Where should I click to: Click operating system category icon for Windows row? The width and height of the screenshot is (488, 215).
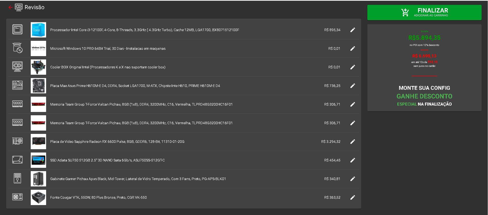[17, 48]
